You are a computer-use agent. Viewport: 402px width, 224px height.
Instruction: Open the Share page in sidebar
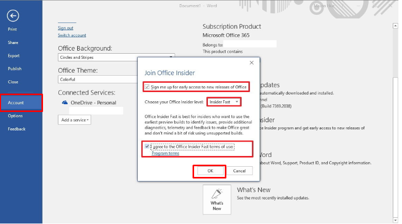(13, 42)
